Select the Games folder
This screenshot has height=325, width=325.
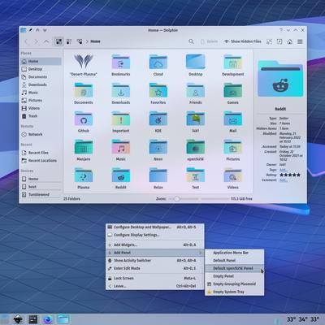(x=233, y=90)
